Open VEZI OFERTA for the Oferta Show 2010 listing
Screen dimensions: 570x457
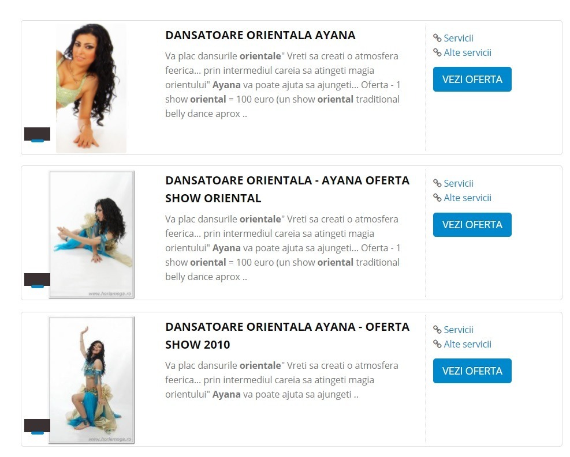tap(472, 371)
